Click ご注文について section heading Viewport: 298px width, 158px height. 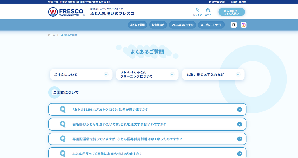point(65,93)
